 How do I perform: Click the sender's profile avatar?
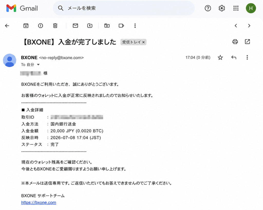[x=10, y=60]
